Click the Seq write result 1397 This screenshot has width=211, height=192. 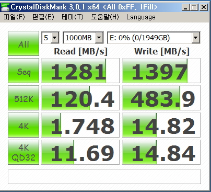tap(161, 71)
